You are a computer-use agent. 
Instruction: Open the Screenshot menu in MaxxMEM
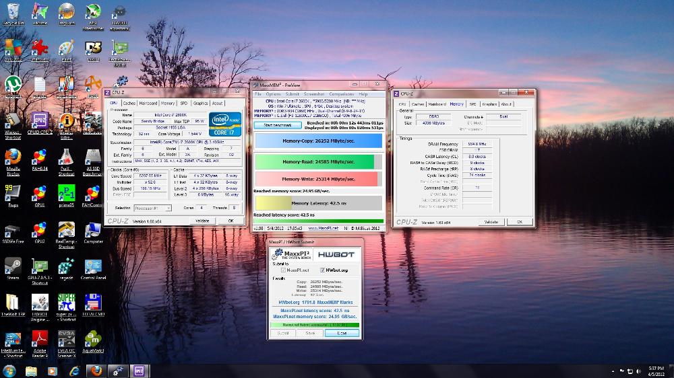click(x=314, y=94)
